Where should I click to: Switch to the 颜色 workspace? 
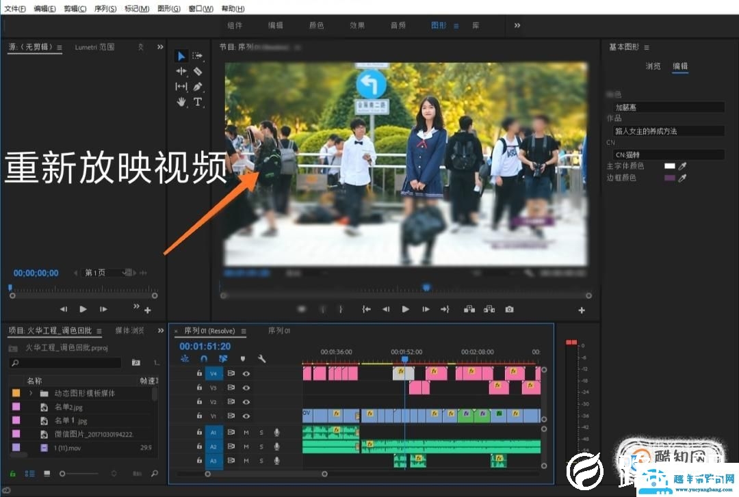(315, 25)
